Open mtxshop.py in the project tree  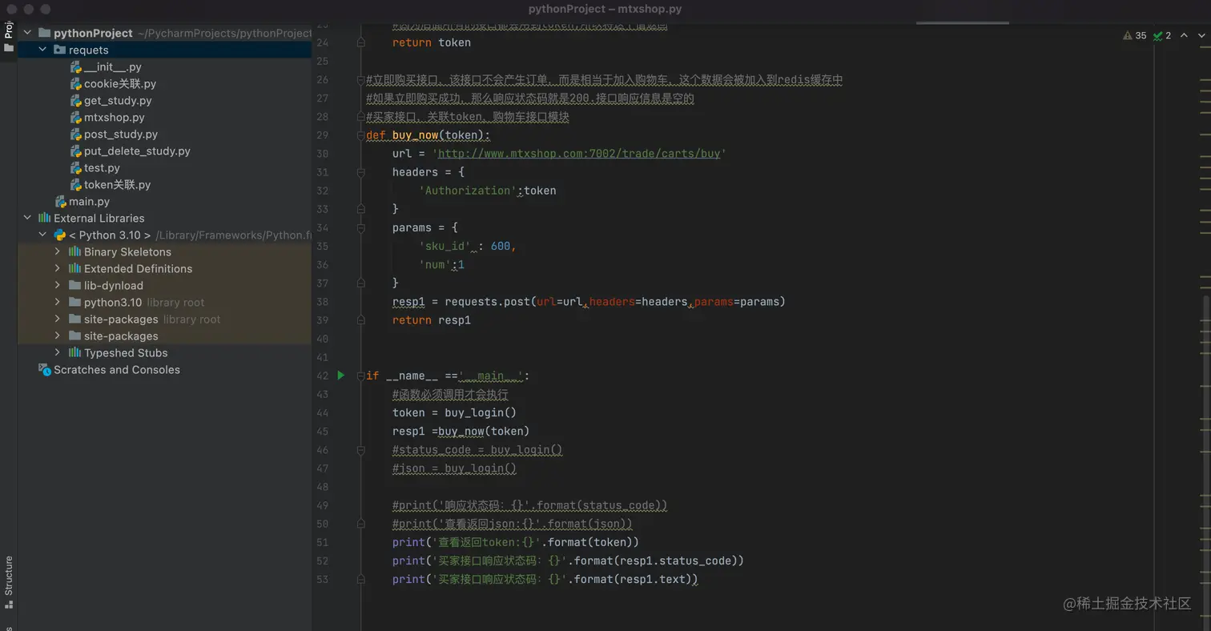click(x=114, y=118)
